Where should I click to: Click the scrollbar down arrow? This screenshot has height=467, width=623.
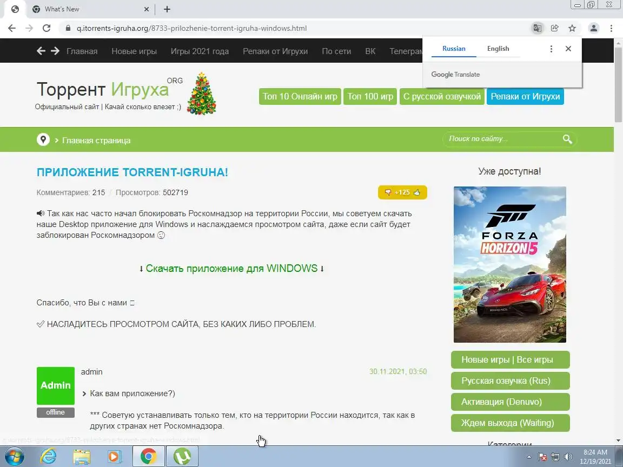pyautogui.click(x=618, y=441)
